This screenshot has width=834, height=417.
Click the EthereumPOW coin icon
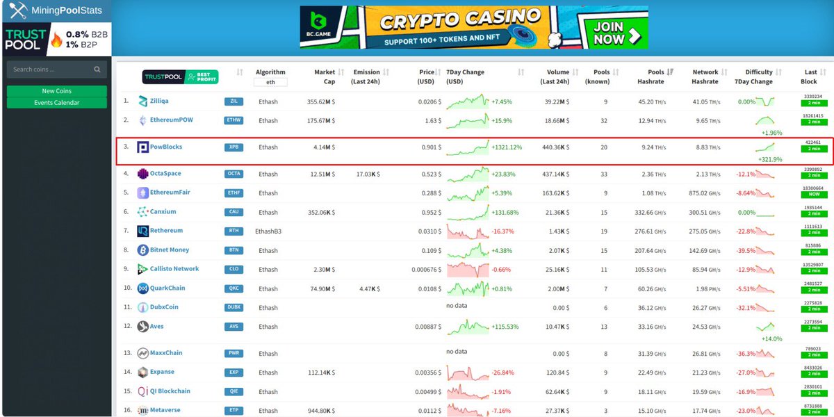pyautogui.click(x=143, y=120)
